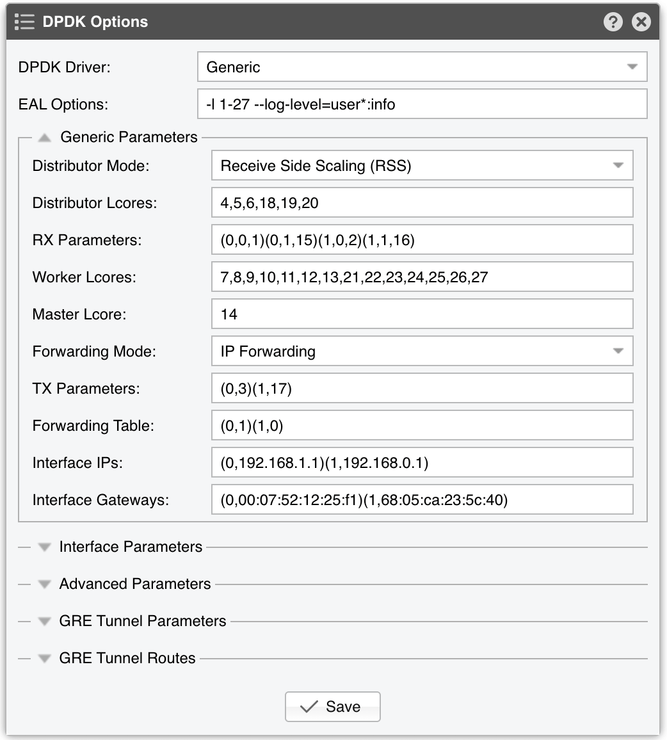Click the Save button
This screenshot has width=667, height=740.
pyautogui.click(x=333, y=707)
